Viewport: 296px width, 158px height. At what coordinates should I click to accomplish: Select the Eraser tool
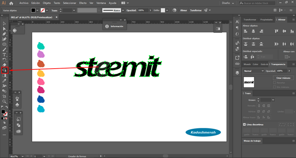coord(4,65)
